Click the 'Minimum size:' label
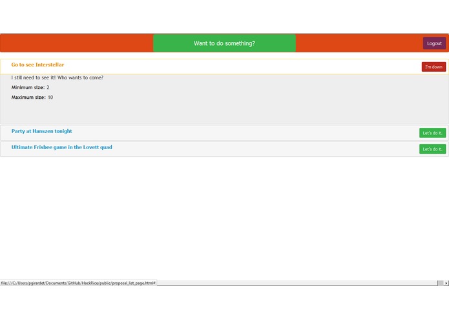 click(x=28, y=88)
